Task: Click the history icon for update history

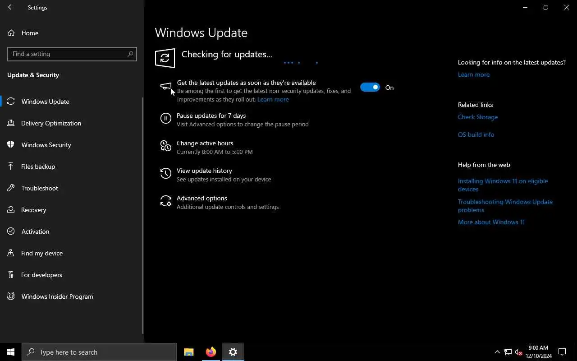Action: [x=166, y=173]
